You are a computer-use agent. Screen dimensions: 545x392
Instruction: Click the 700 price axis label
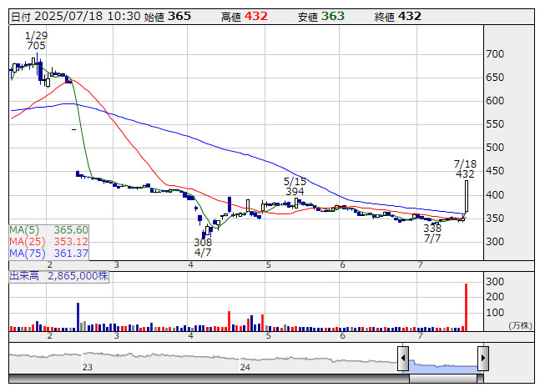(495, 54)
